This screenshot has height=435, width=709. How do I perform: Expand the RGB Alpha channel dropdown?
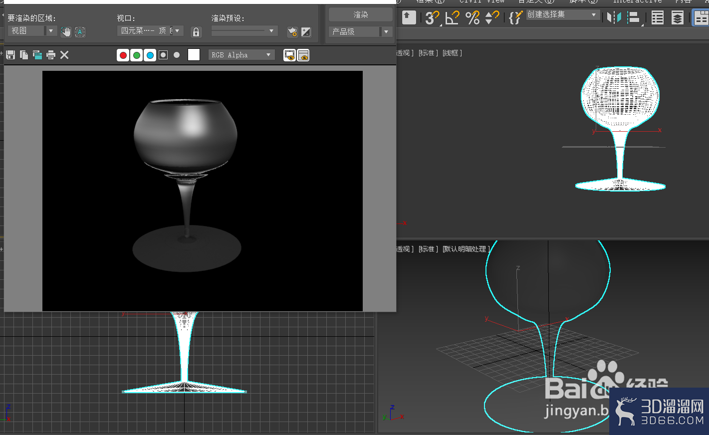pyautogui.click(x=241, y=55)
